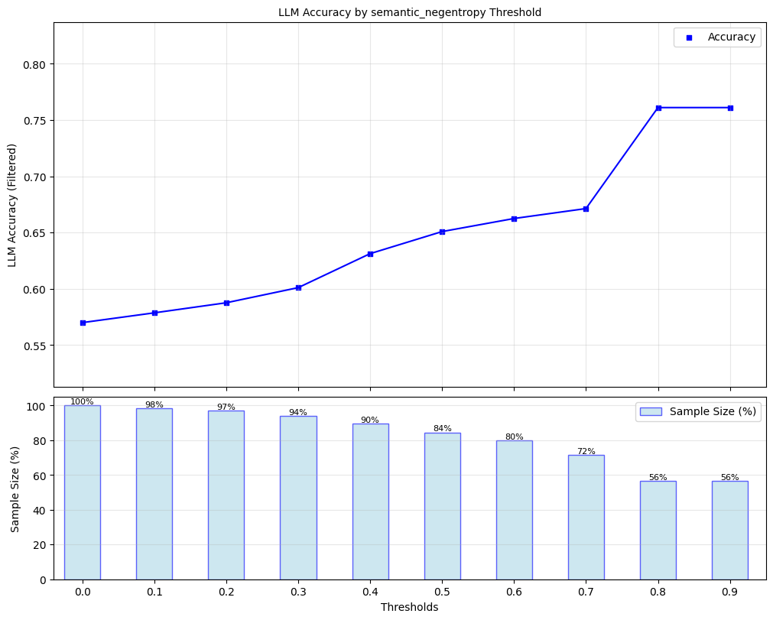This screenshot has width=773, height=620.
Task: Select the accuracy data point at threshold 0.0
Action: tap(83, 323)
